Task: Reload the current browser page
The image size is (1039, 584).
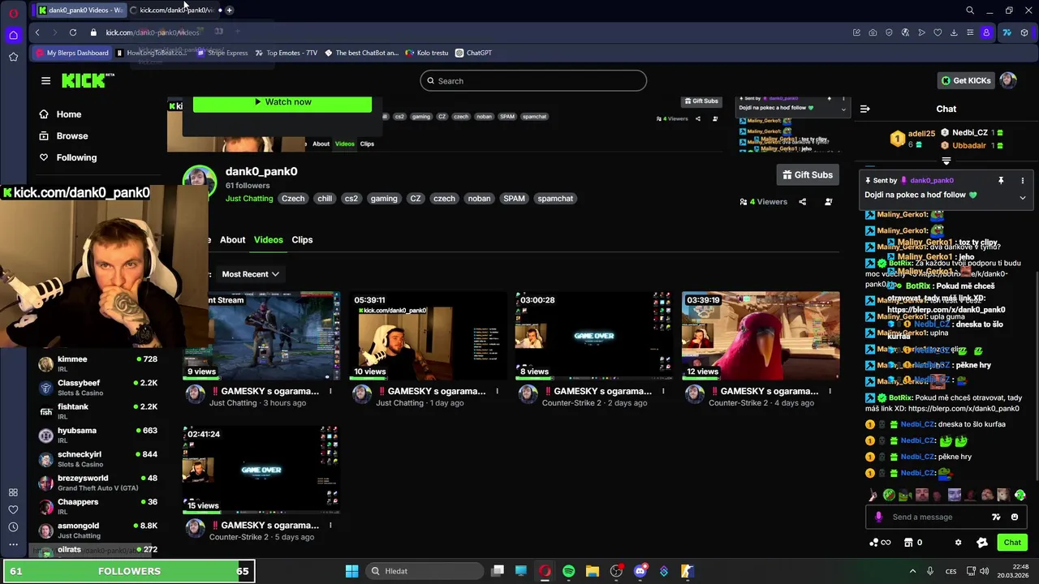Action: click(73, 32)
